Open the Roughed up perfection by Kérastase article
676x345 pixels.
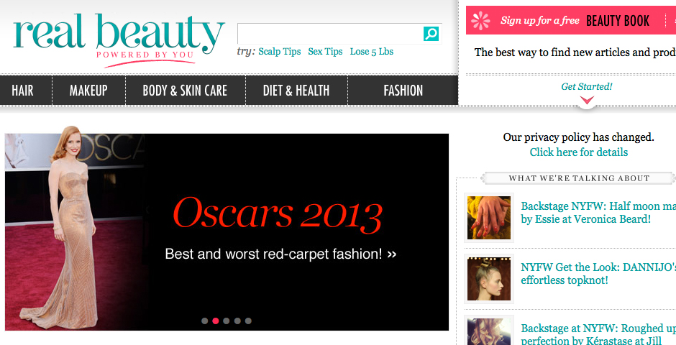pos(598,334)
